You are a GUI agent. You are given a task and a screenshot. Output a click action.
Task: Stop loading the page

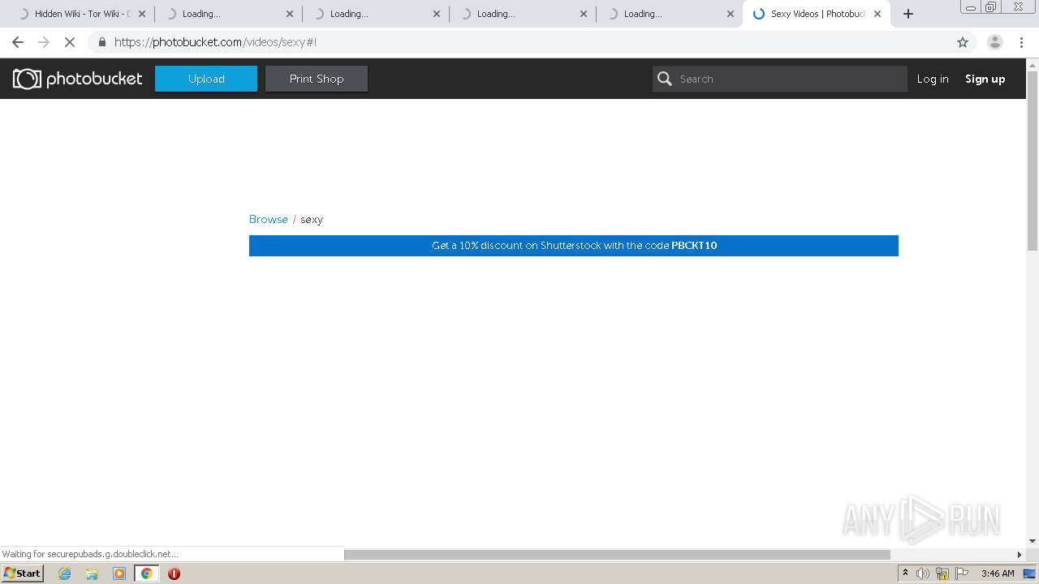point(70,42)
